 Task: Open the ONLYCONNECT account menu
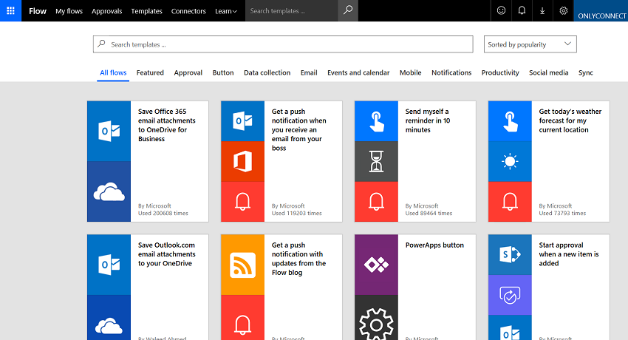[601, 11]
